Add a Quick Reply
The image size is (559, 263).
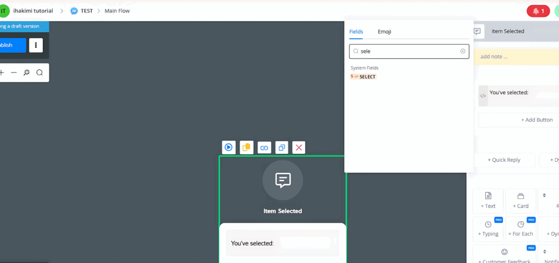pyautogui.click(x=504, y=160)
